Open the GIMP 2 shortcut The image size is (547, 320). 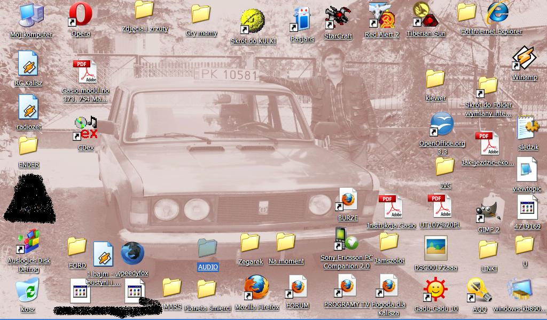(488, 211)
